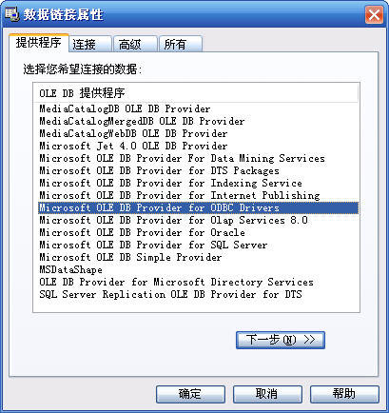389x413 pixels.
Task: Open the 高级 tab
Action: click(x=136, y=44)
